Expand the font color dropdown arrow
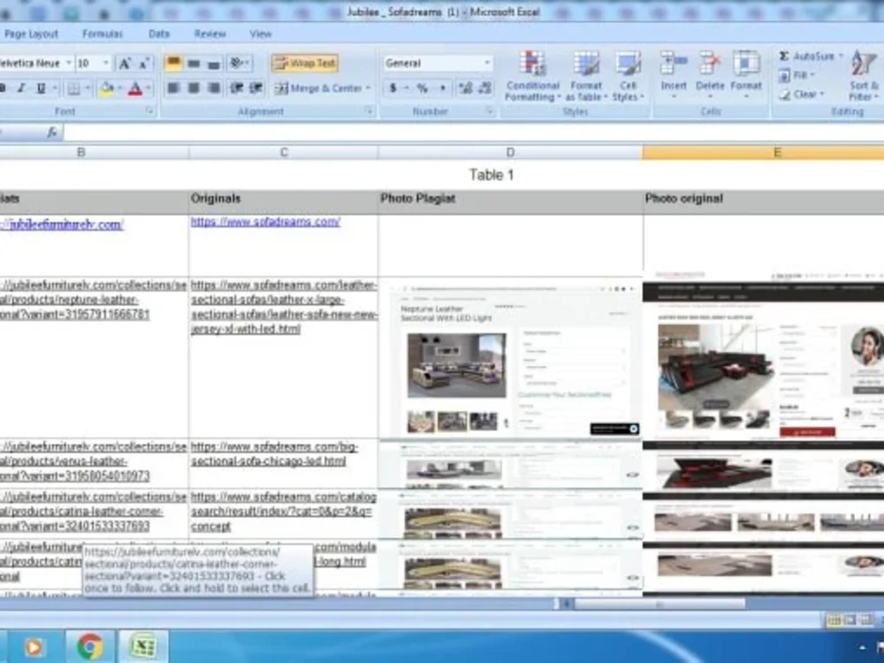Screen dimensions: 884x663 pyautogui.click(x=149, y=88)
